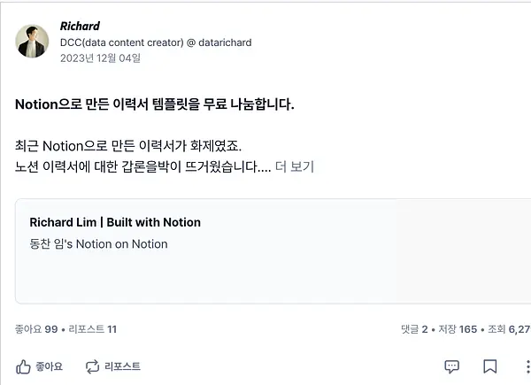Click the thumbs-up like icon

point(23,366)
